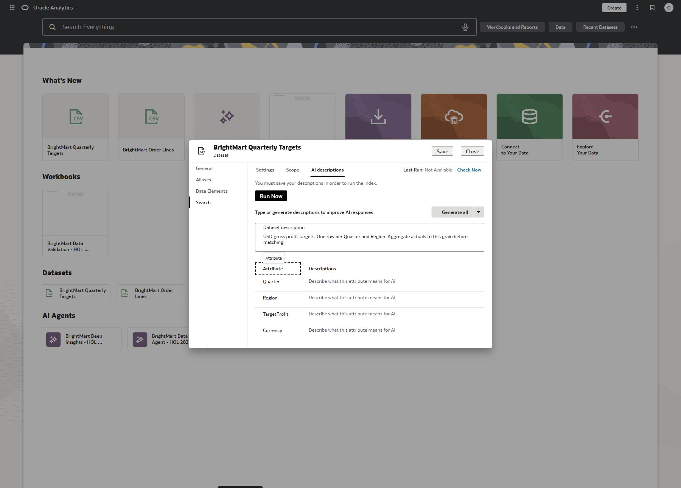This screenshot has height=488, width=681.
Task: Click the Connect to Your Data database icon
Action: (x=530, y=117)
